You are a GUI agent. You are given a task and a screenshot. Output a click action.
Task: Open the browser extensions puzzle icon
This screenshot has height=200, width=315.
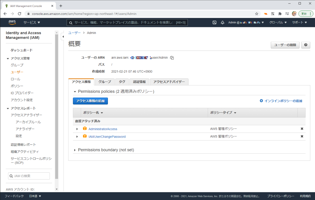[280, 14]
